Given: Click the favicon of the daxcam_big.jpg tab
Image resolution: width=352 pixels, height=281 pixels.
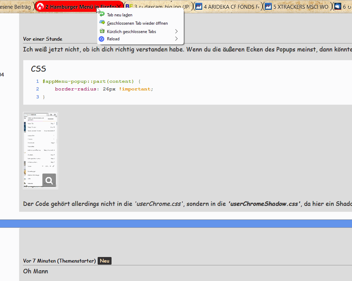Looking at the screenshot, I should pos(129,6).
